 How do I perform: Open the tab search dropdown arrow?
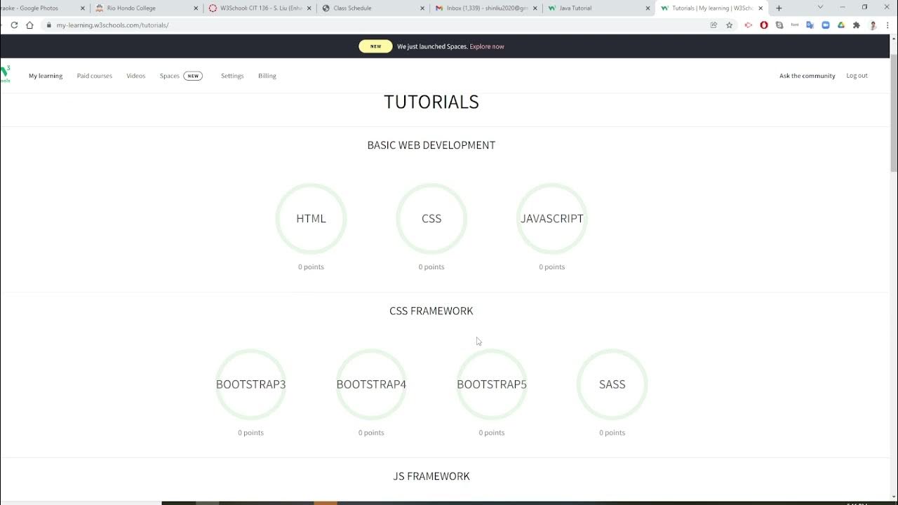[x=820, y=8]
